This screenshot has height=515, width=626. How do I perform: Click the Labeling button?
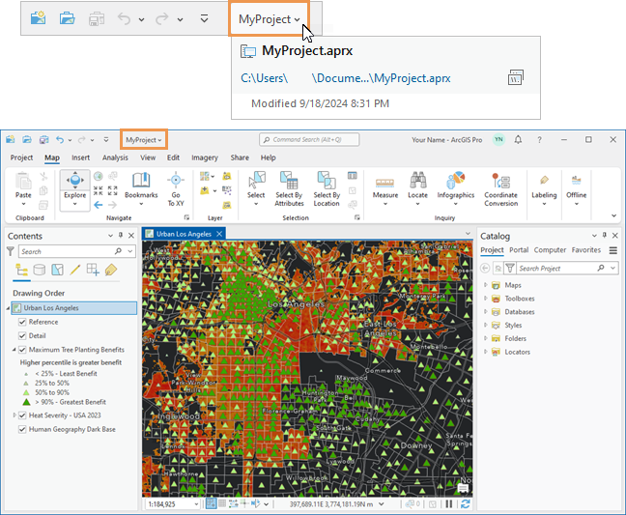pos(544,186)
